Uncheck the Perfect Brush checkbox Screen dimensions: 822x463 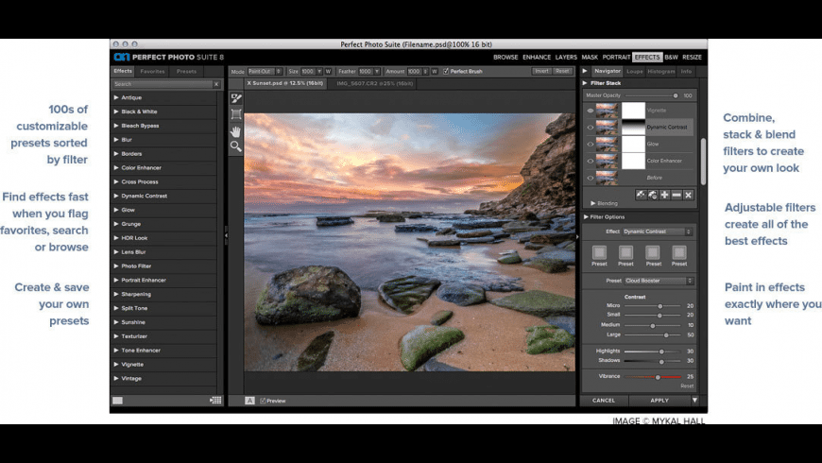(x=446, y=71)
